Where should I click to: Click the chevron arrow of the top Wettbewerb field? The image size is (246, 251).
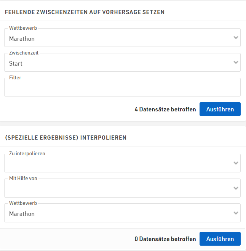[236, 38]
